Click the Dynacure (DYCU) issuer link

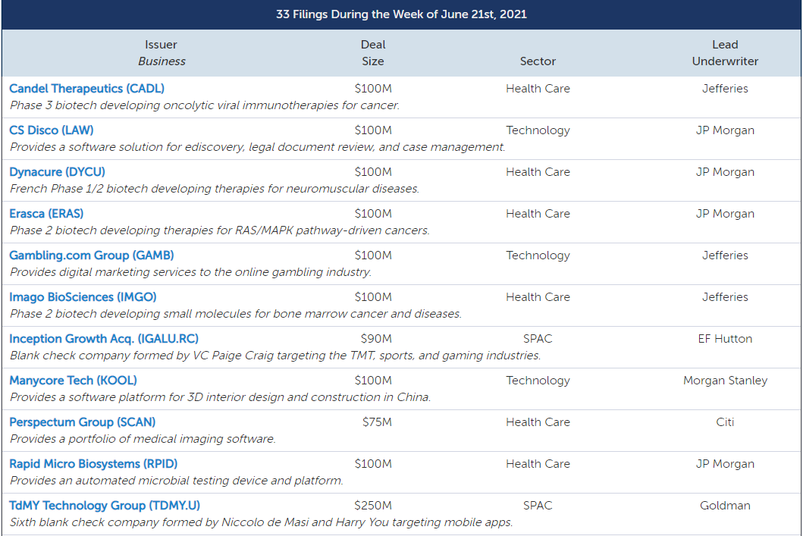(x=57, y=172)
